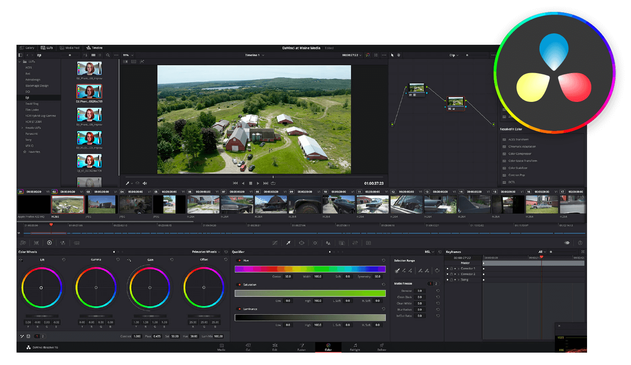This screenshot has width=631, height=365.
Task: Switch to the Media Pool tab
Action: click(70, 48)
